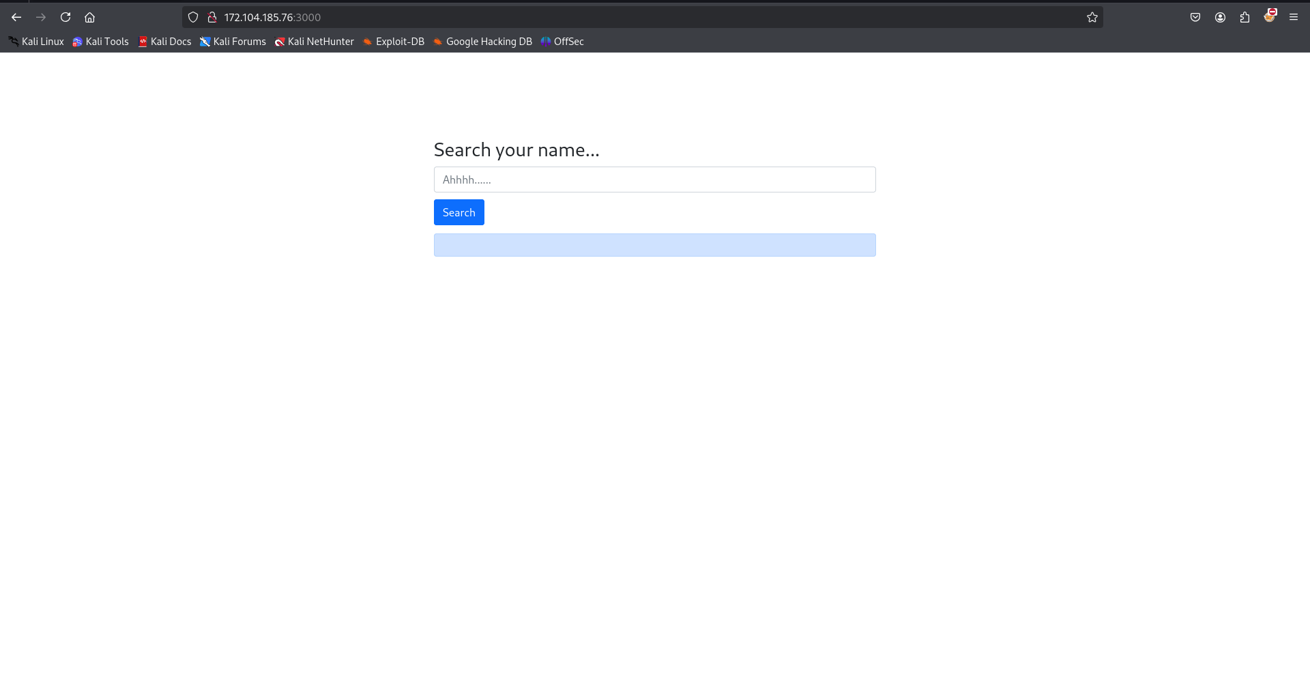The width and height of the screenshot is (1310, 688).
Task: Bookmark this page with the star
Action: pos(1092,17)
